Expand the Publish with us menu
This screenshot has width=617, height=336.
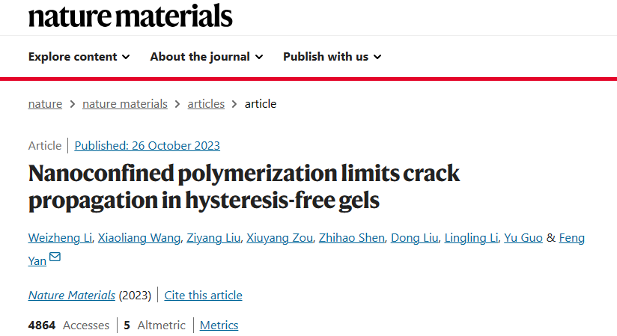(332, 57)
